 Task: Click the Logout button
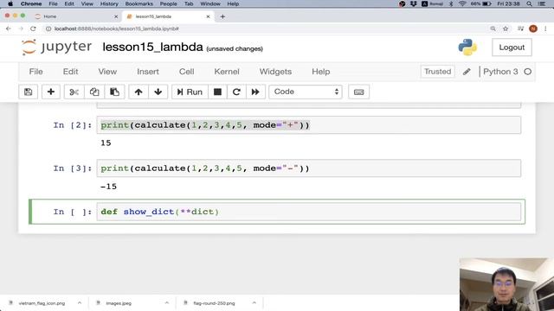tap(512, 48)
